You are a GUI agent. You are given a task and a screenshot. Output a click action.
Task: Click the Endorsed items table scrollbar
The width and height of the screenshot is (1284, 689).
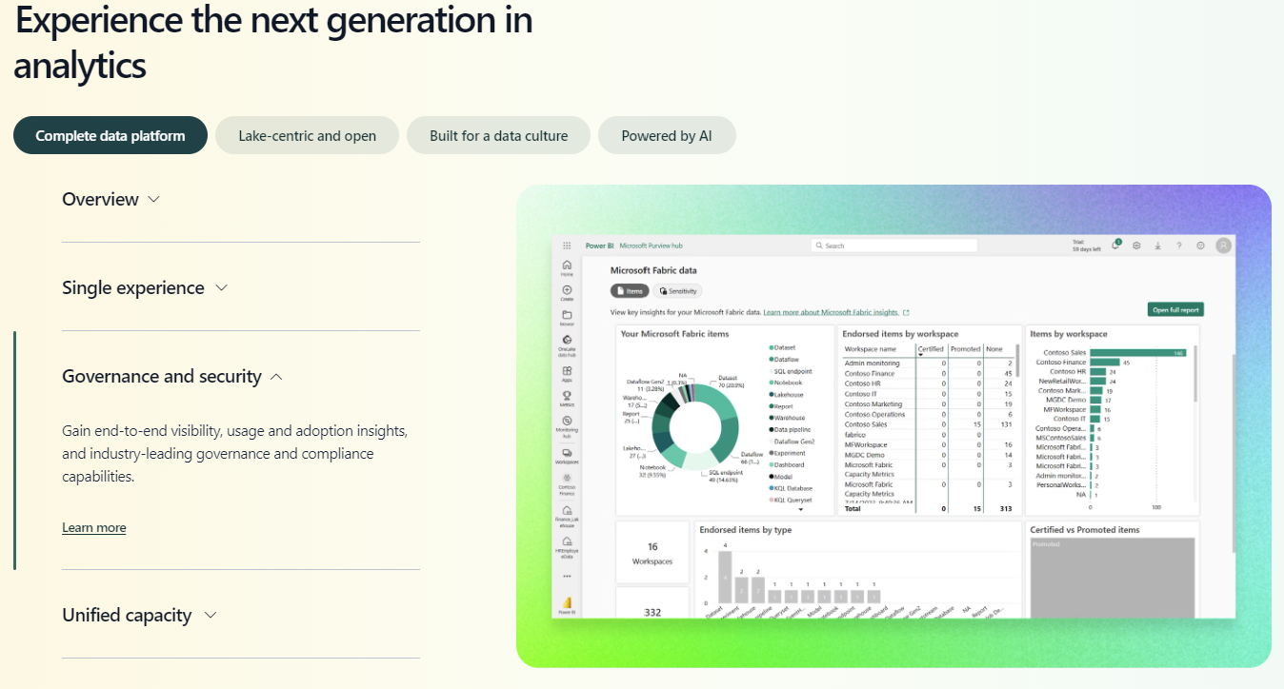1017,362
